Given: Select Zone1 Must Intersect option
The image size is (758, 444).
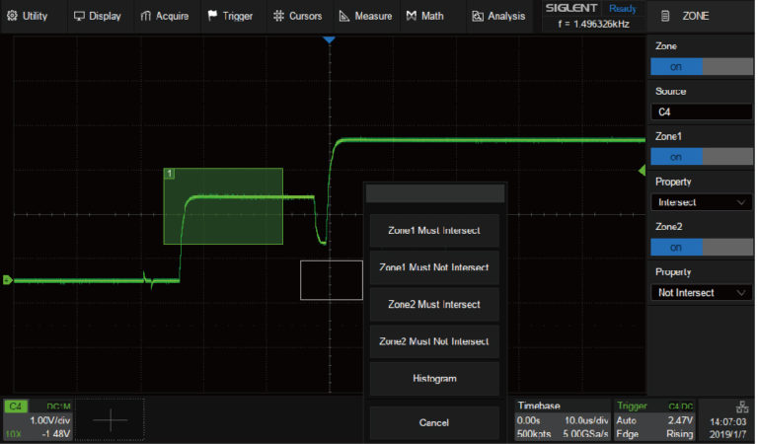Looking at the screenshot, I should coord(434,231).
